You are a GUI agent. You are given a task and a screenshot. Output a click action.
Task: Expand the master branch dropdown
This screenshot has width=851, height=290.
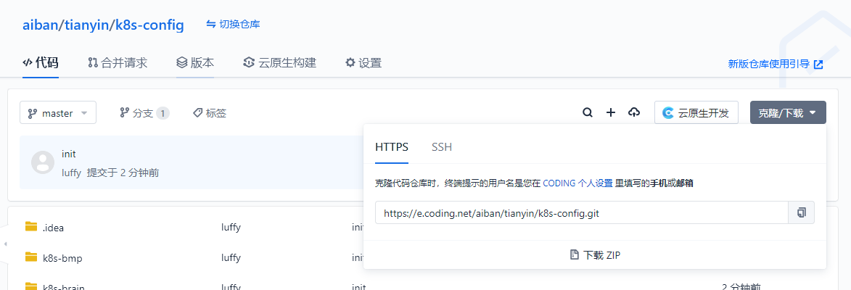(58, 113)
